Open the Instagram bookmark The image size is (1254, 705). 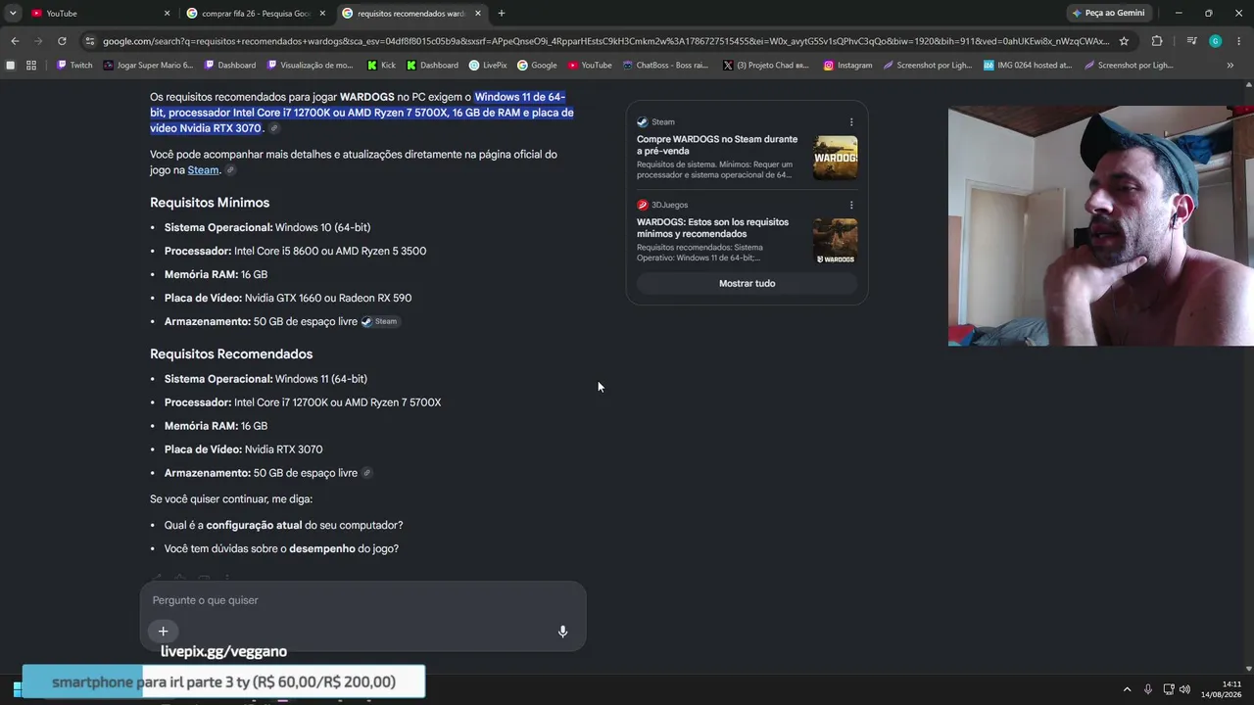point(847,66)
